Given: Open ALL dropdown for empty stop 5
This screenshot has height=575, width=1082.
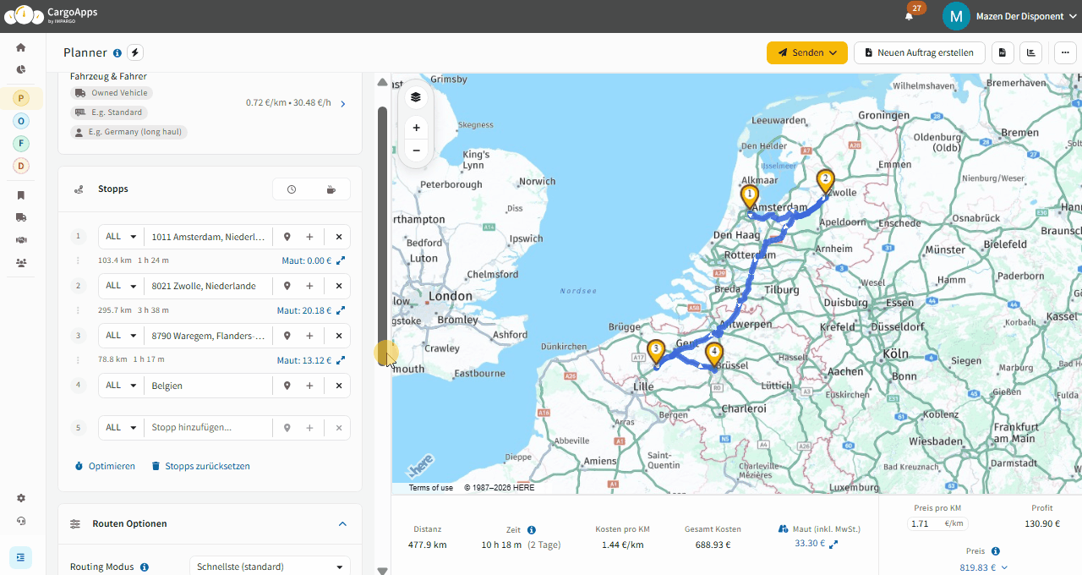Looking at the screenshot, I should (122, 428).
